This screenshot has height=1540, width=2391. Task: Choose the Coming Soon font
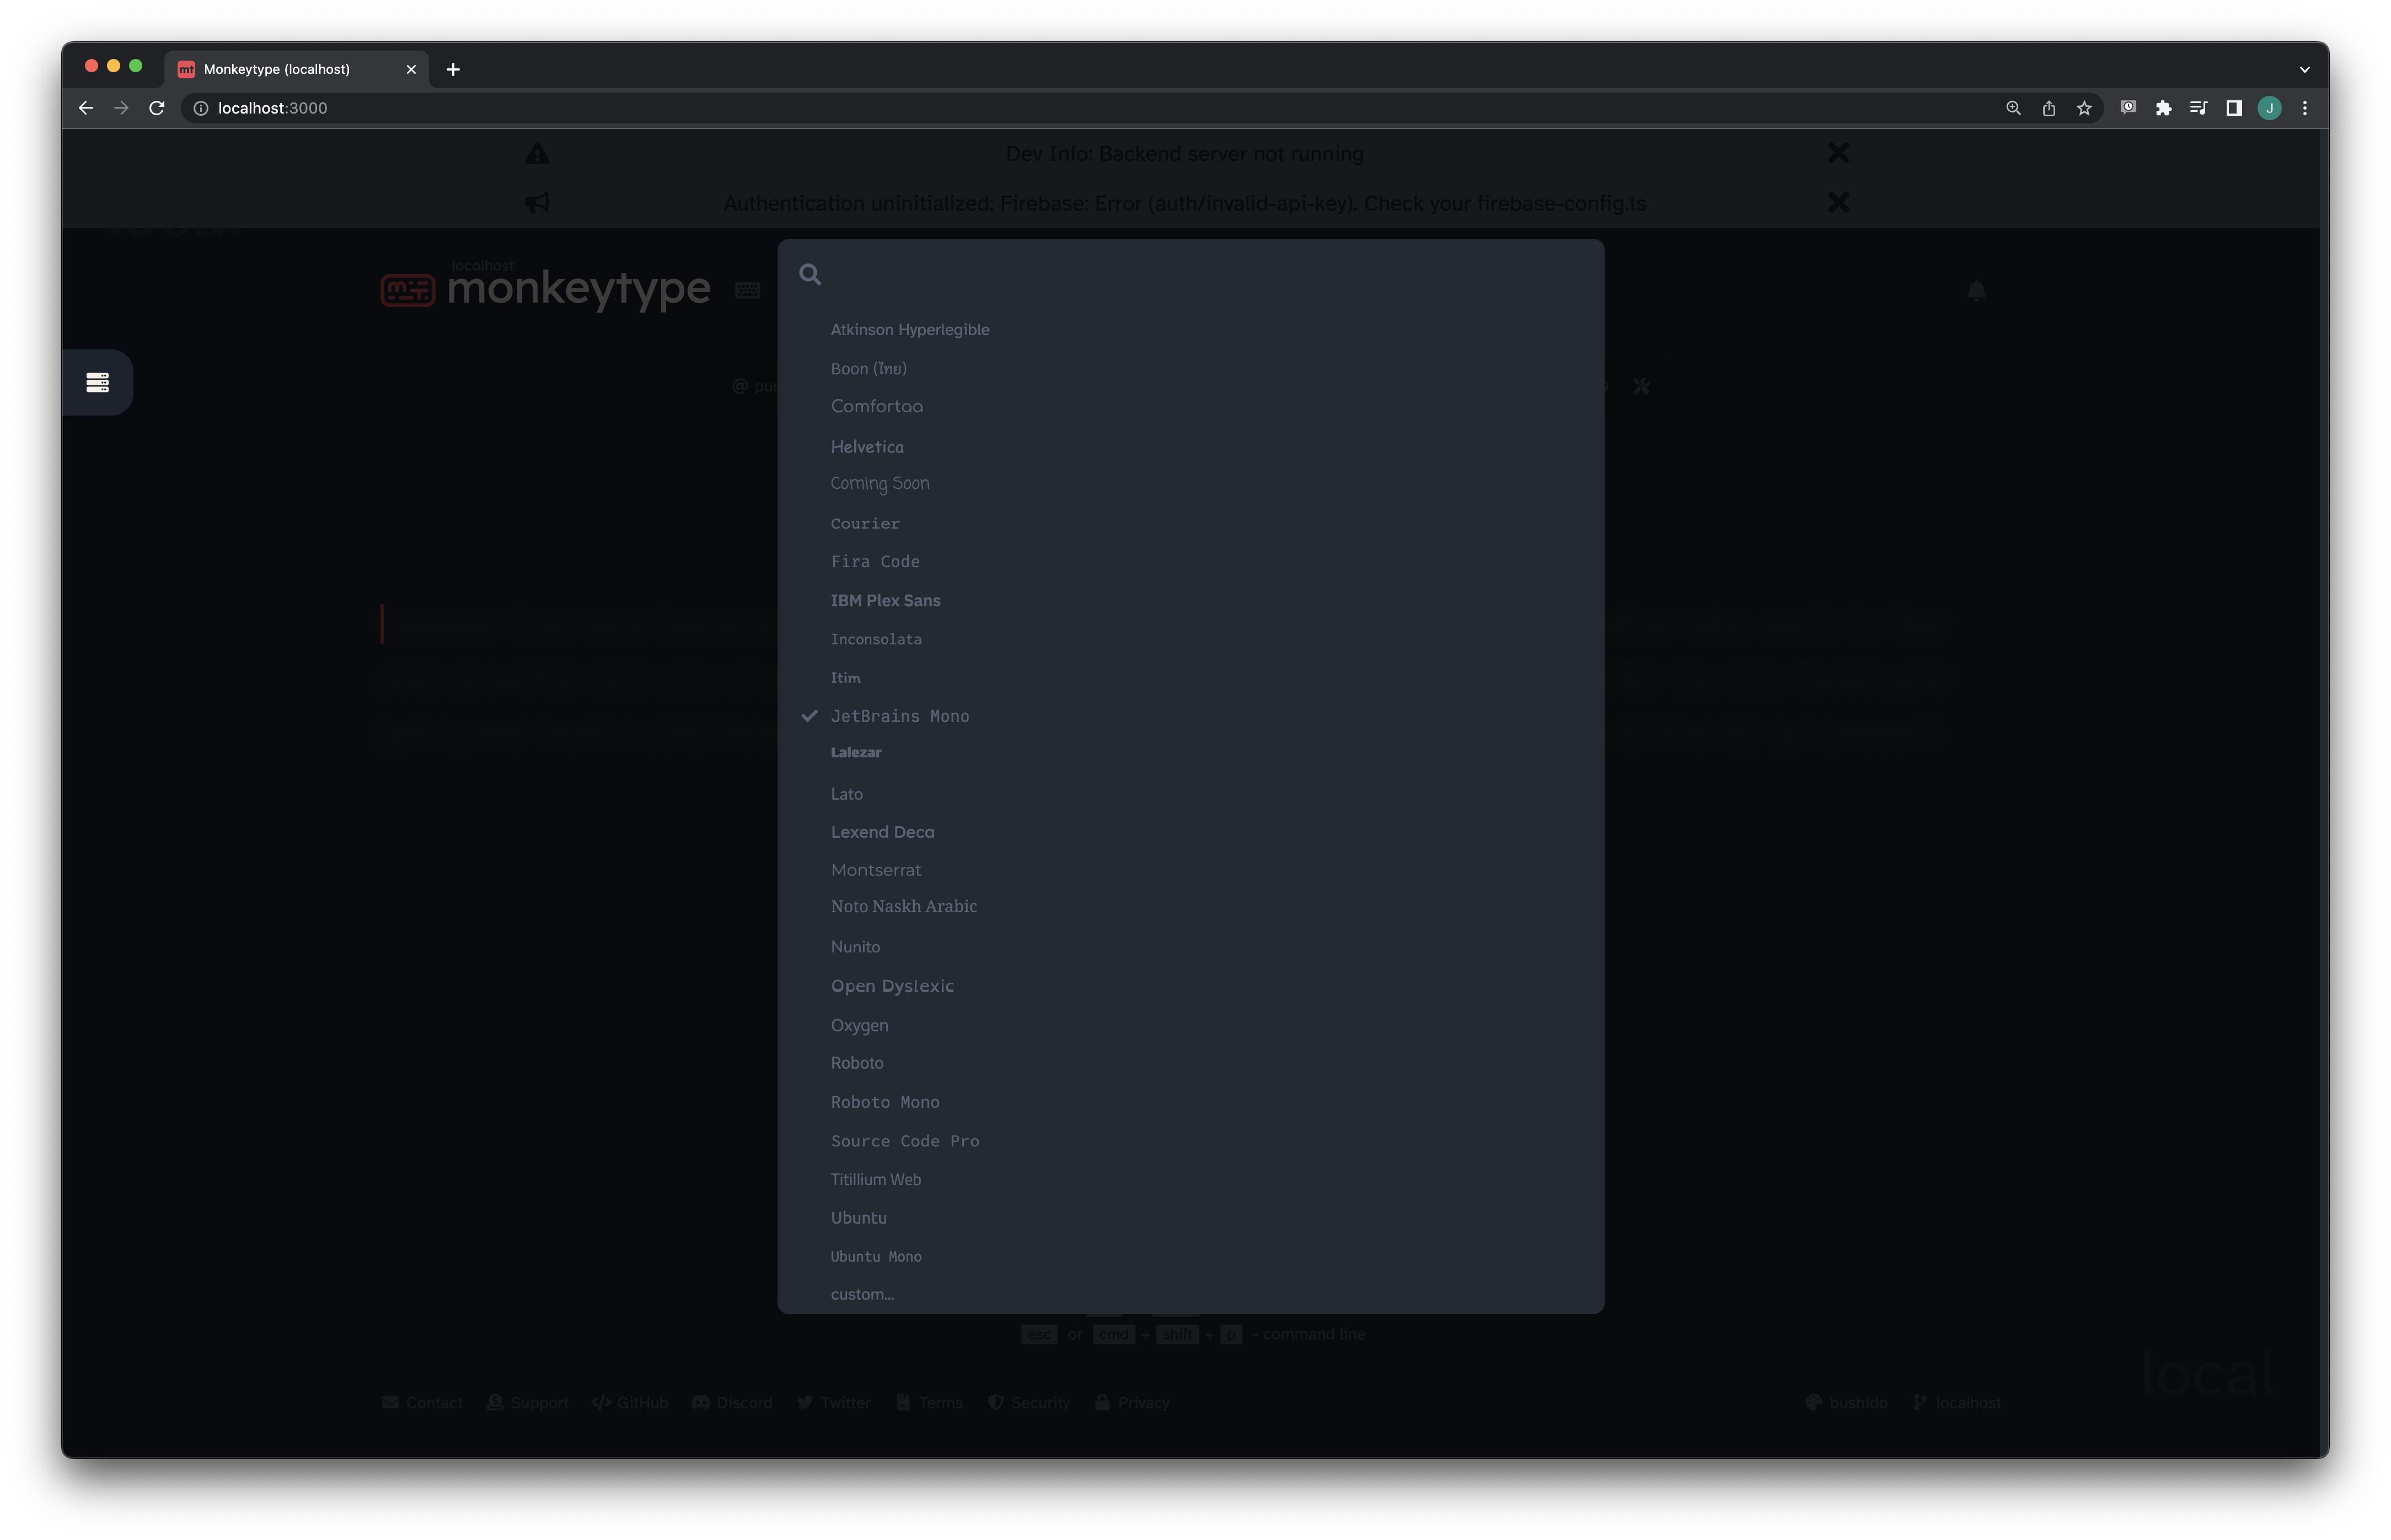point(1189,484)
